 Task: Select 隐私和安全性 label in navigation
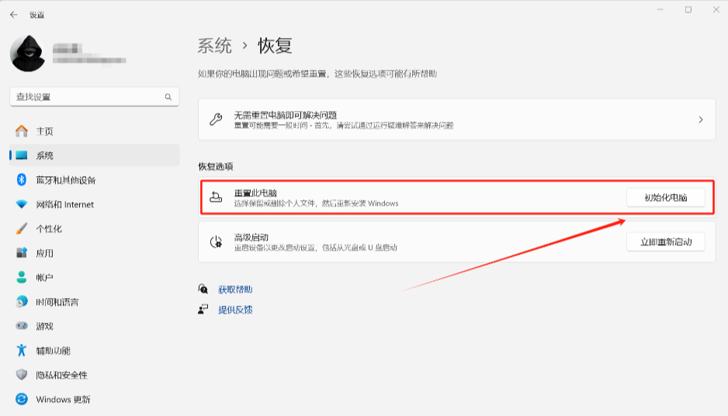click(x=62, y=375)
